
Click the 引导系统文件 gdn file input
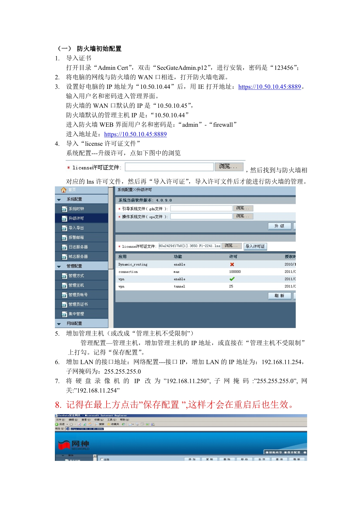[x=201, y=209]
